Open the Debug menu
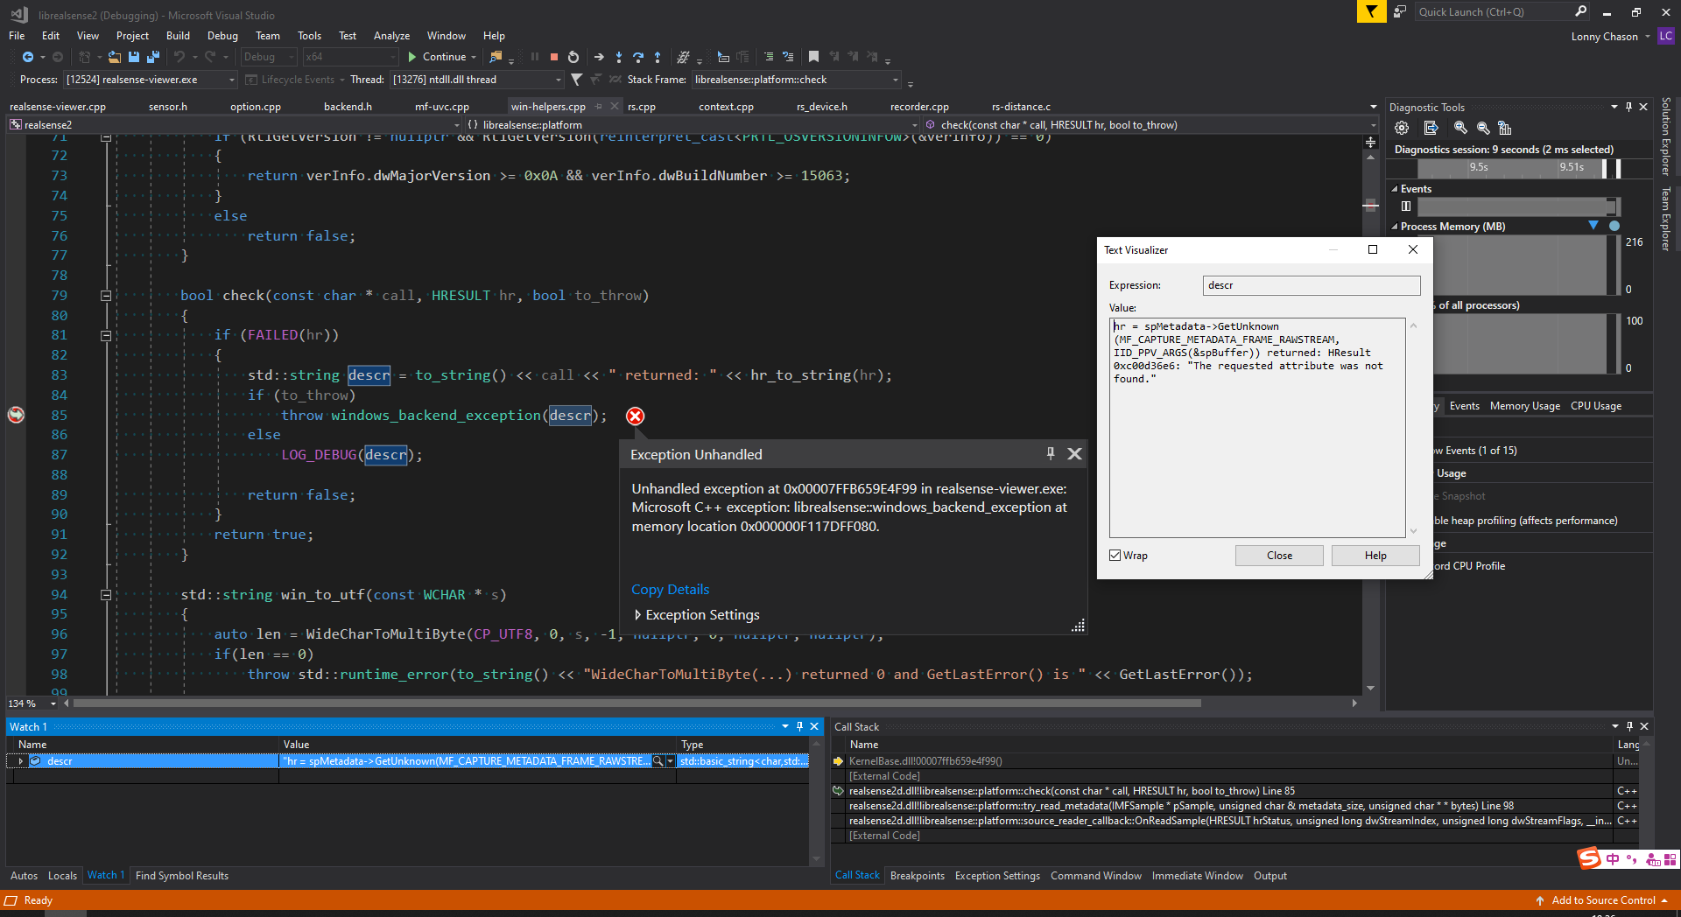Image resolution: width=1681 pixels, height=917 pixels. pos(222,36)
